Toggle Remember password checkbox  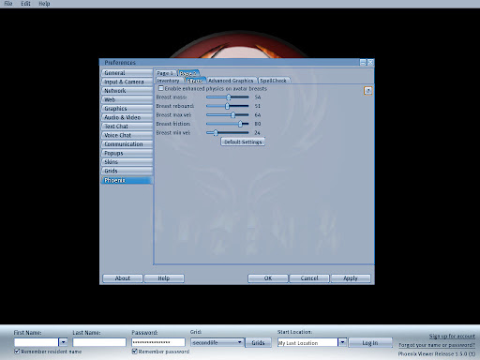135,352
